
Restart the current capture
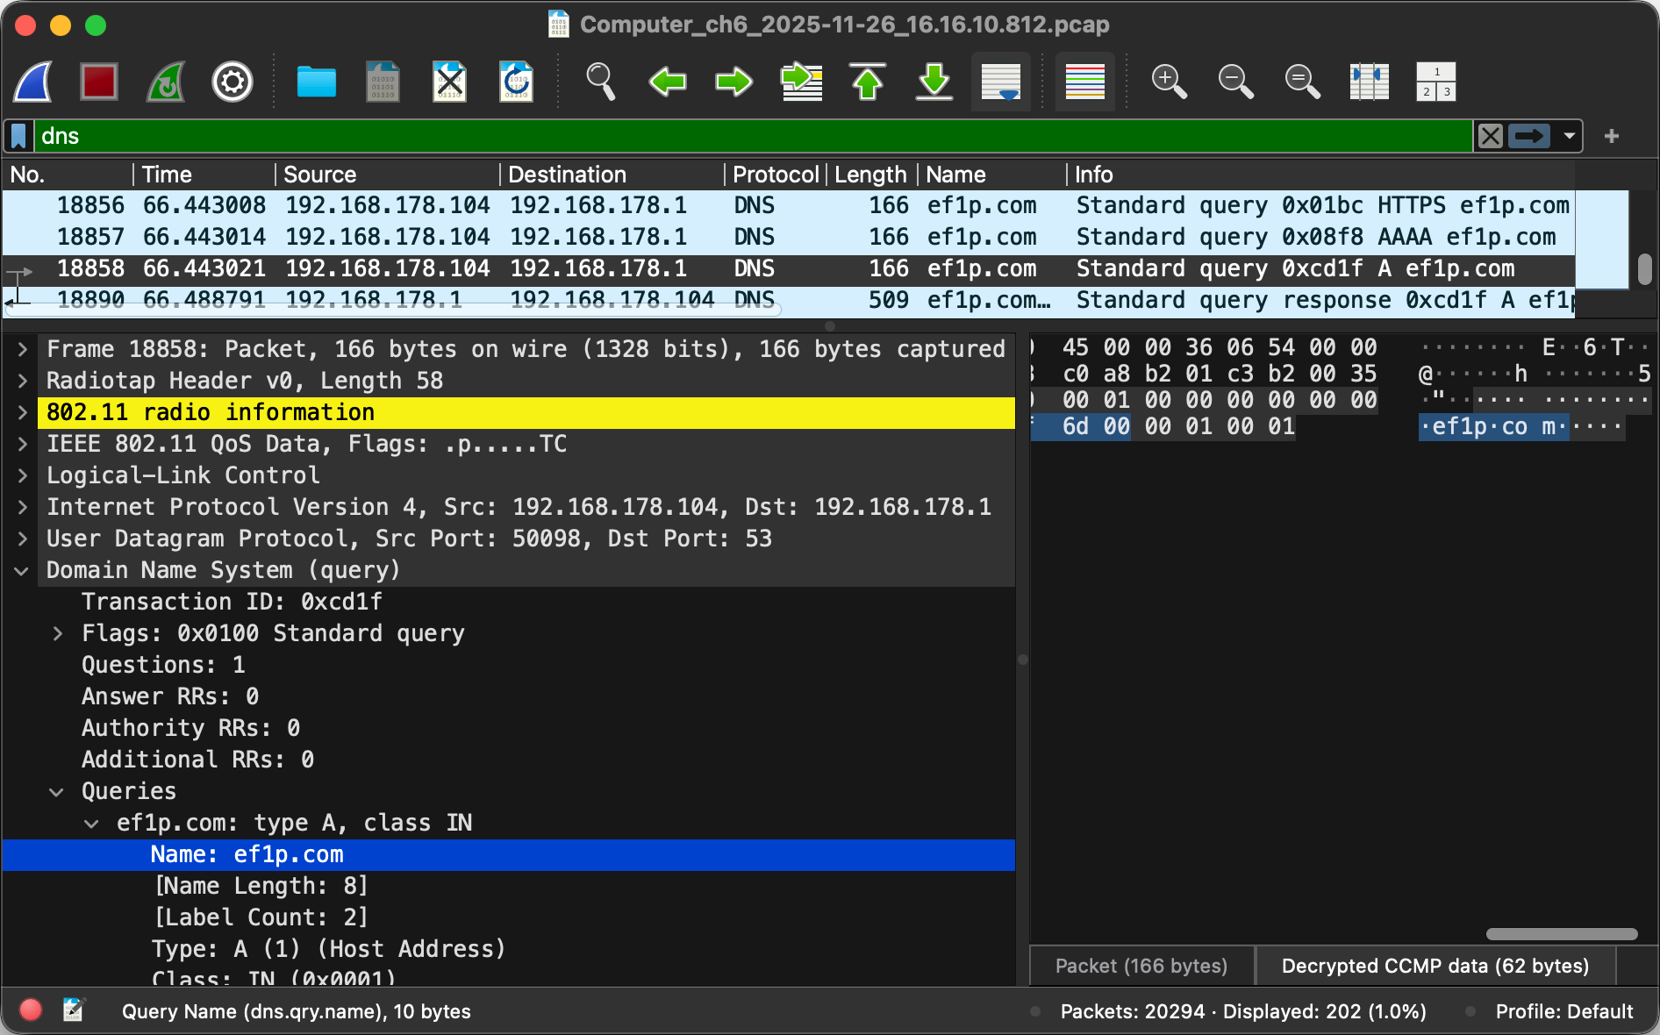[166, 82]
